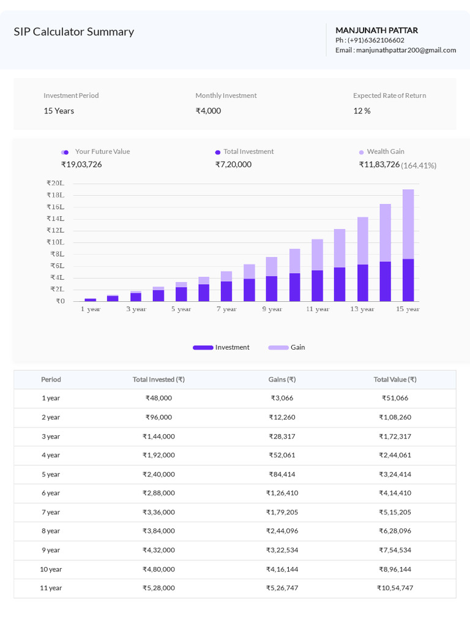Image resolution: width=470 pixels, height=627 pixels.
Task: Select the ₹1,79,205 gains cell
Action: click(x=282, y=512)
